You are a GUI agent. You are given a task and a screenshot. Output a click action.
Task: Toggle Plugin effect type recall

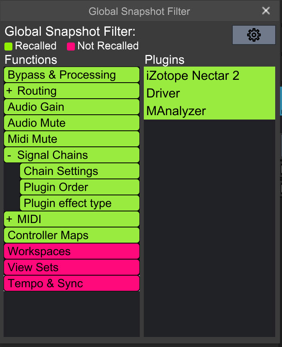pos(79,203)
